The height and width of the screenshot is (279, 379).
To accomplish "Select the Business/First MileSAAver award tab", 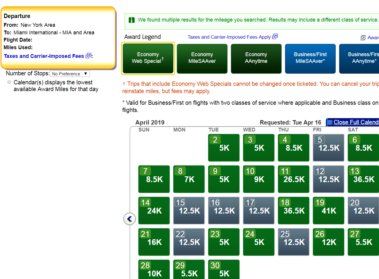I will point(310,58).
